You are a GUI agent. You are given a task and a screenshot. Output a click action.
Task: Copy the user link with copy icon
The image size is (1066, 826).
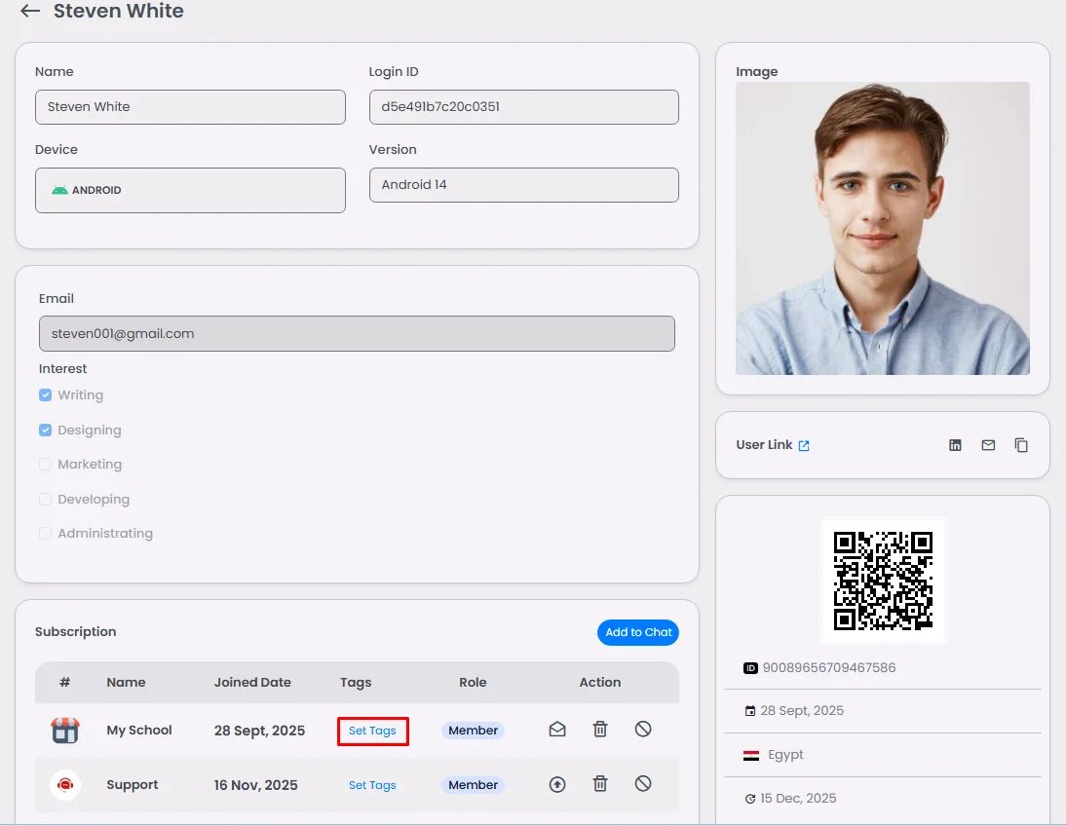(x=1021, y=445)
